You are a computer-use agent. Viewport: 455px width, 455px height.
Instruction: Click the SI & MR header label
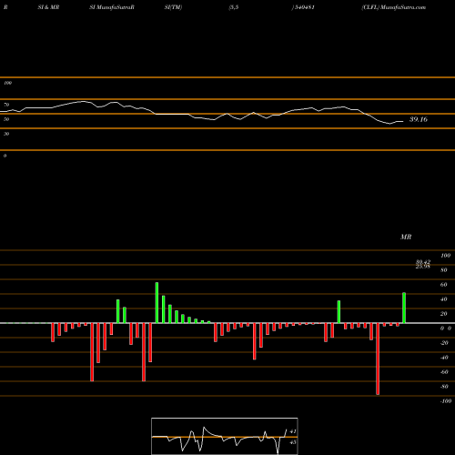[x=48, y=7]
